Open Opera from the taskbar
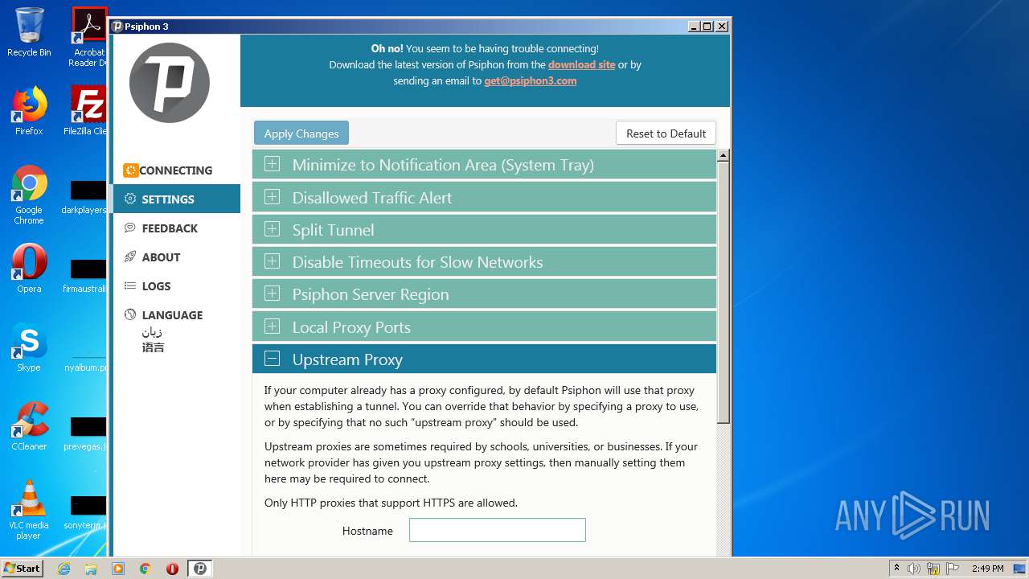 click(172, 569)
